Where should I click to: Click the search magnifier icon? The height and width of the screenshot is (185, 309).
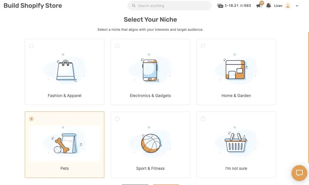[x=134, y=6]
